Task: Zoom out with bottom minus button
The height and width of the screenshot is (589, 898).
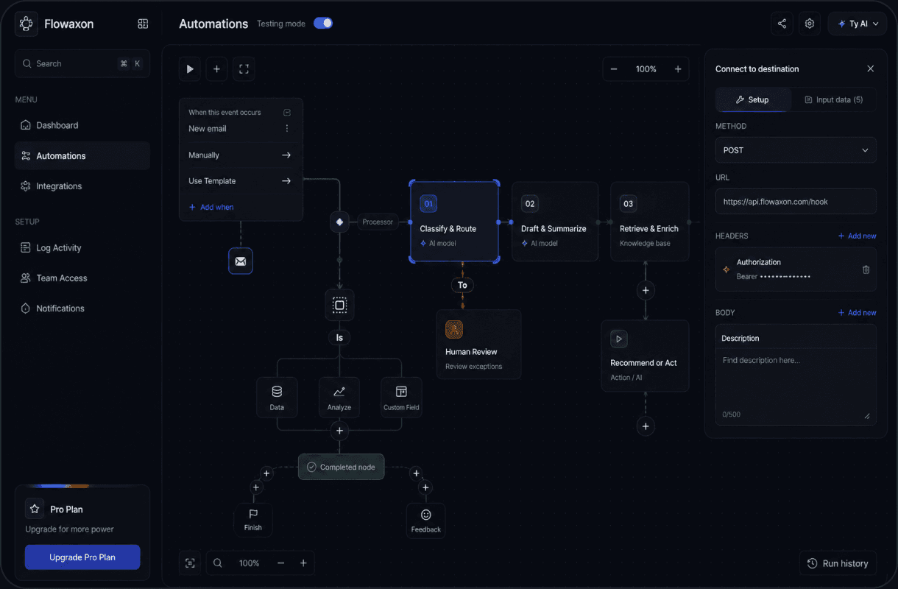Action: [280, 563]
